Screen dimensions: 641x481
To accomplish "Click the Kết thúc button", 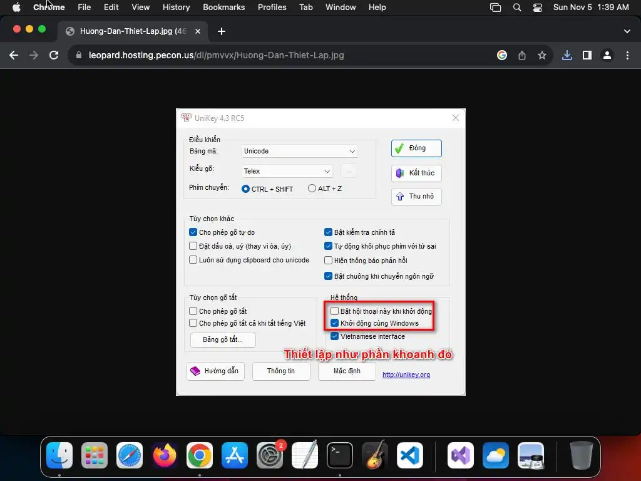I will [416, 173].
